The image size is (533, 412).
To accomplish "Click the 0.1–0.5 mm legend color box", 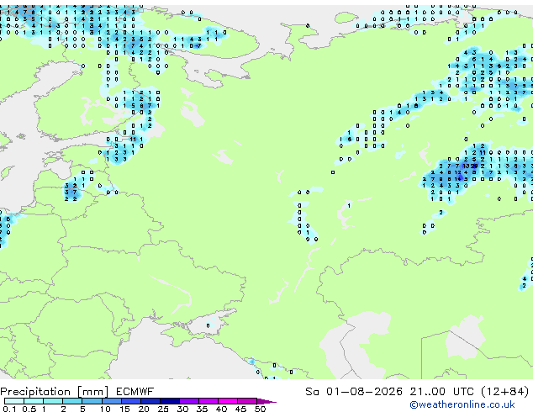I will [14, 401].
